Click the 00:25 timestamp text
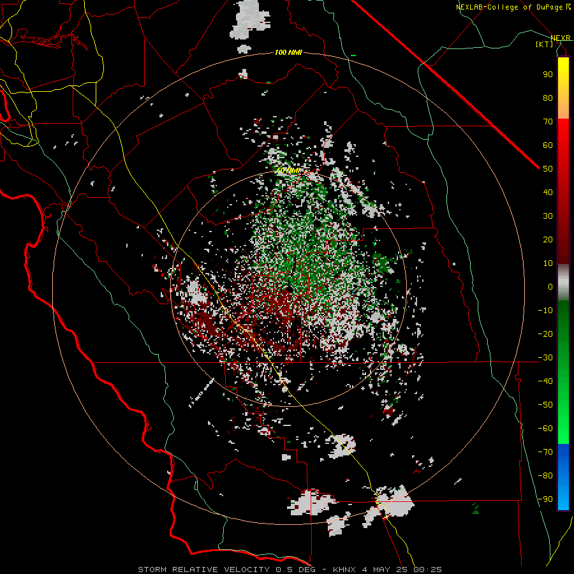The height and width of the screenshot is (574, 574). tap(428, 570)
